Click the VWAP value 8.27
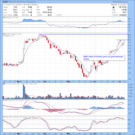This screenshot has height=135, width=135. tap(50, 15)
